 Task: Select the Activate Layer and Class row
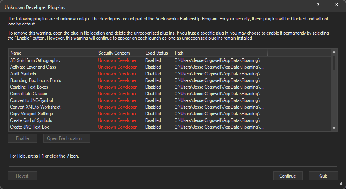(x=33, y=67)
